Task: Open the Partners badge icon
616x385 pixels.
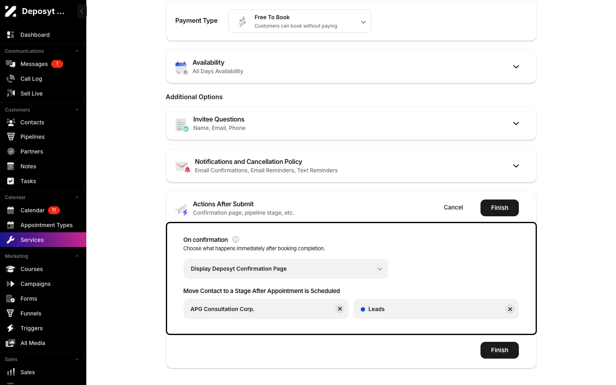Action: tap(11, 152)
